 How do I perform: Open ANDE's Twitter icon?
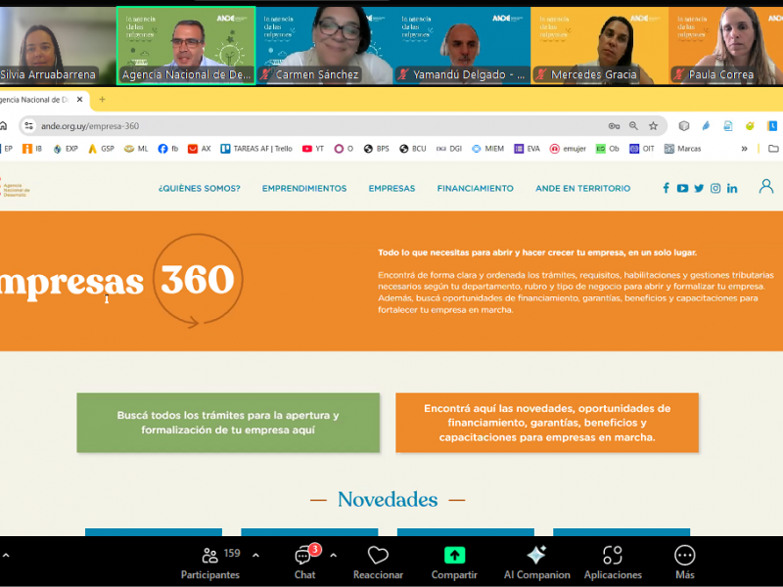click(699, 188)
